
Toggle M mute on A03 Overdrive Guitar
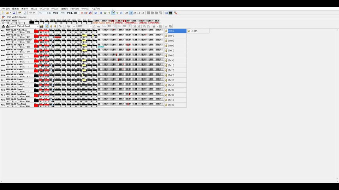(x=8, y=42)
